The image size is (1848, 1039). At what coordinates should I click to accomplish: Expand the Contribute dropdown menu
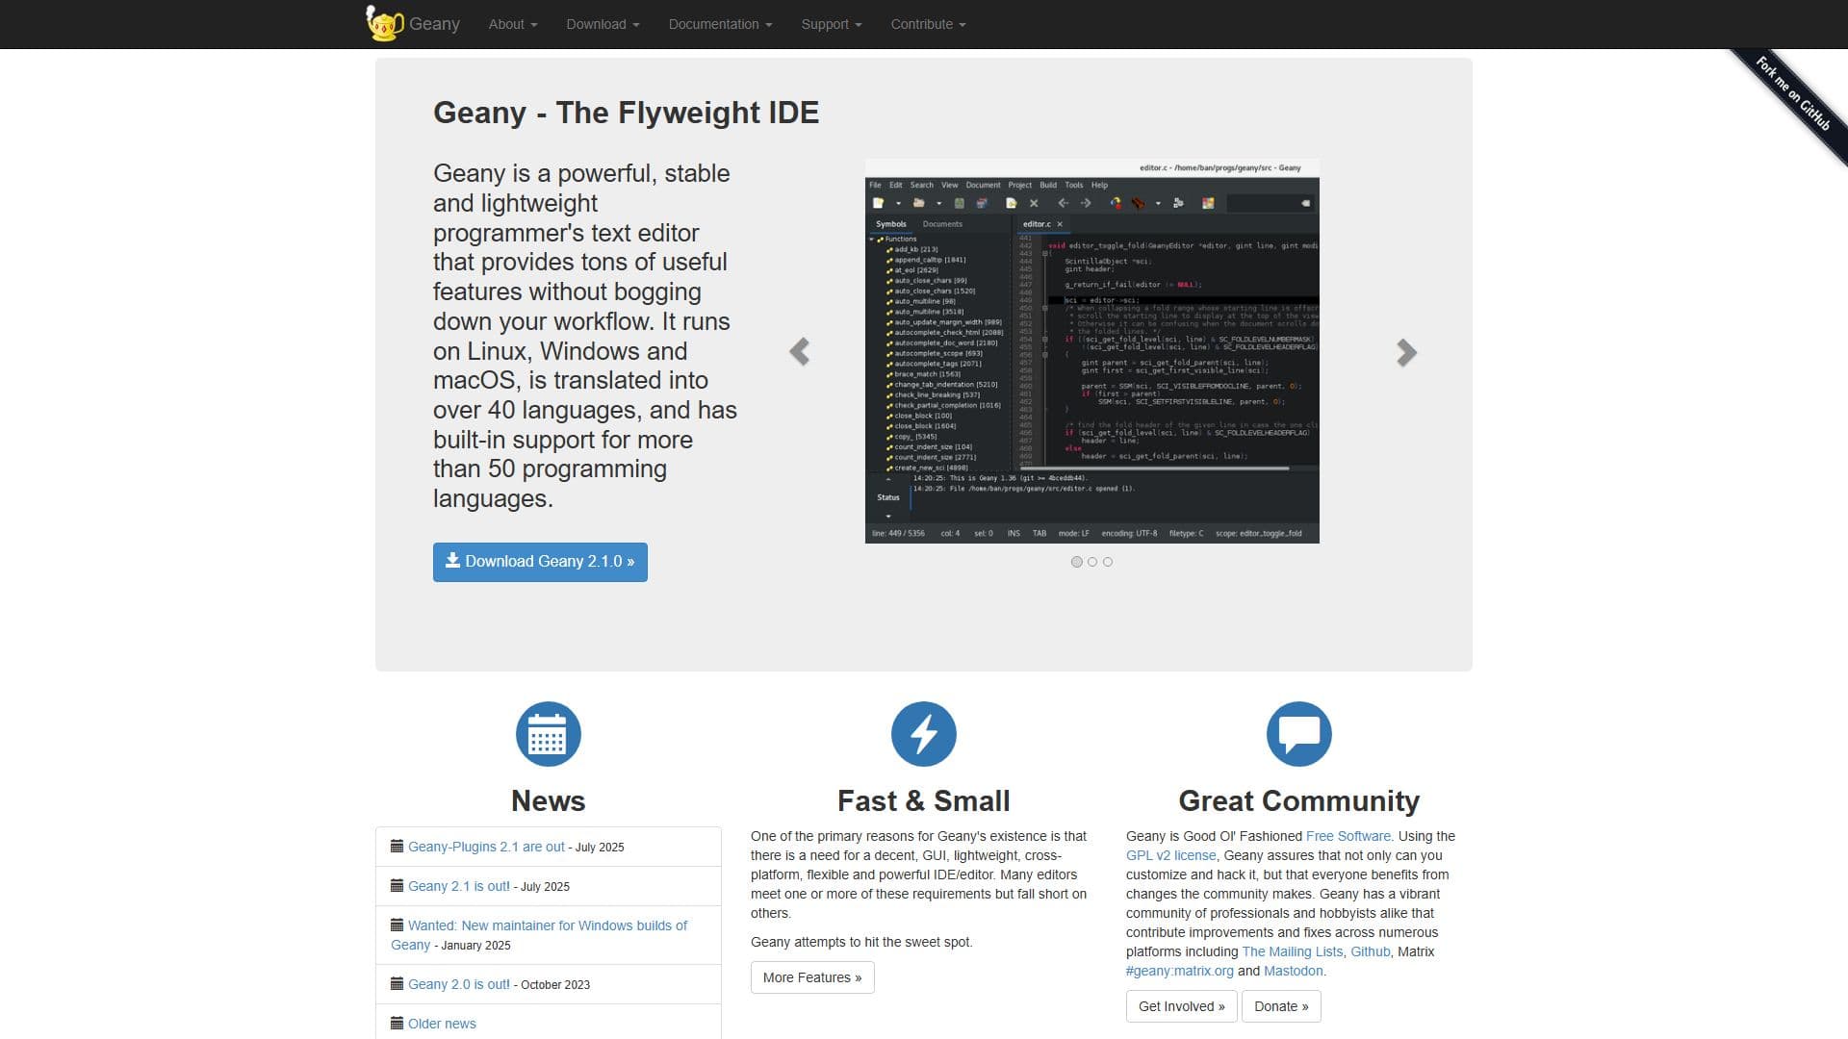928,24
